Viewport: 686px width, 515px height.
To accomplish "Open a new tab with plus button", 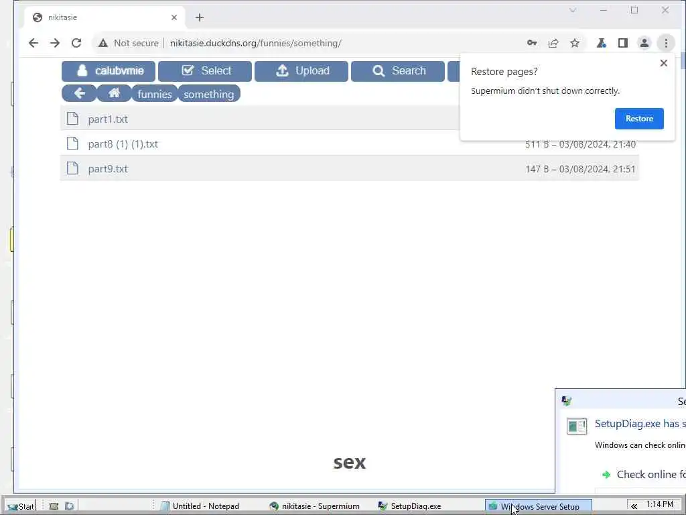I will pyautogui.click(x=200, y=17).
